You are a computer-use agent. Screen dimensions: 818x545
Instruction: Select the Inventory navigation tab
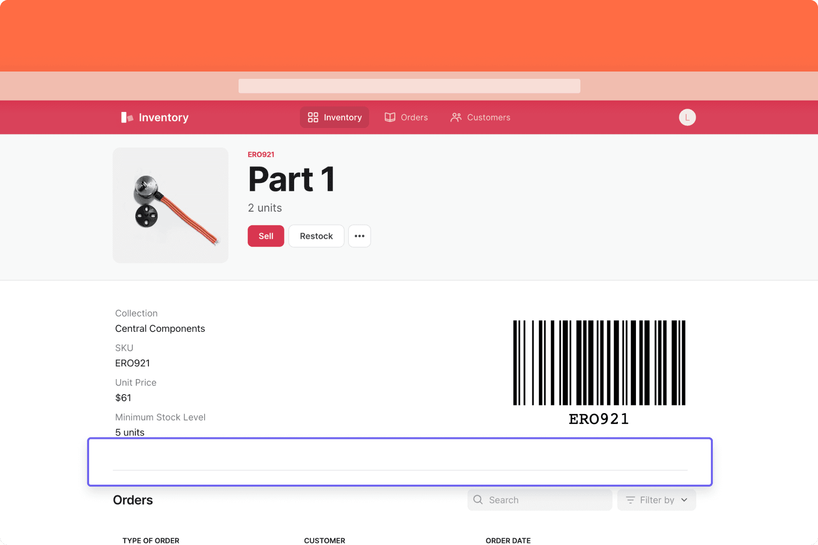pyautogui.click(x=335, y=117)
